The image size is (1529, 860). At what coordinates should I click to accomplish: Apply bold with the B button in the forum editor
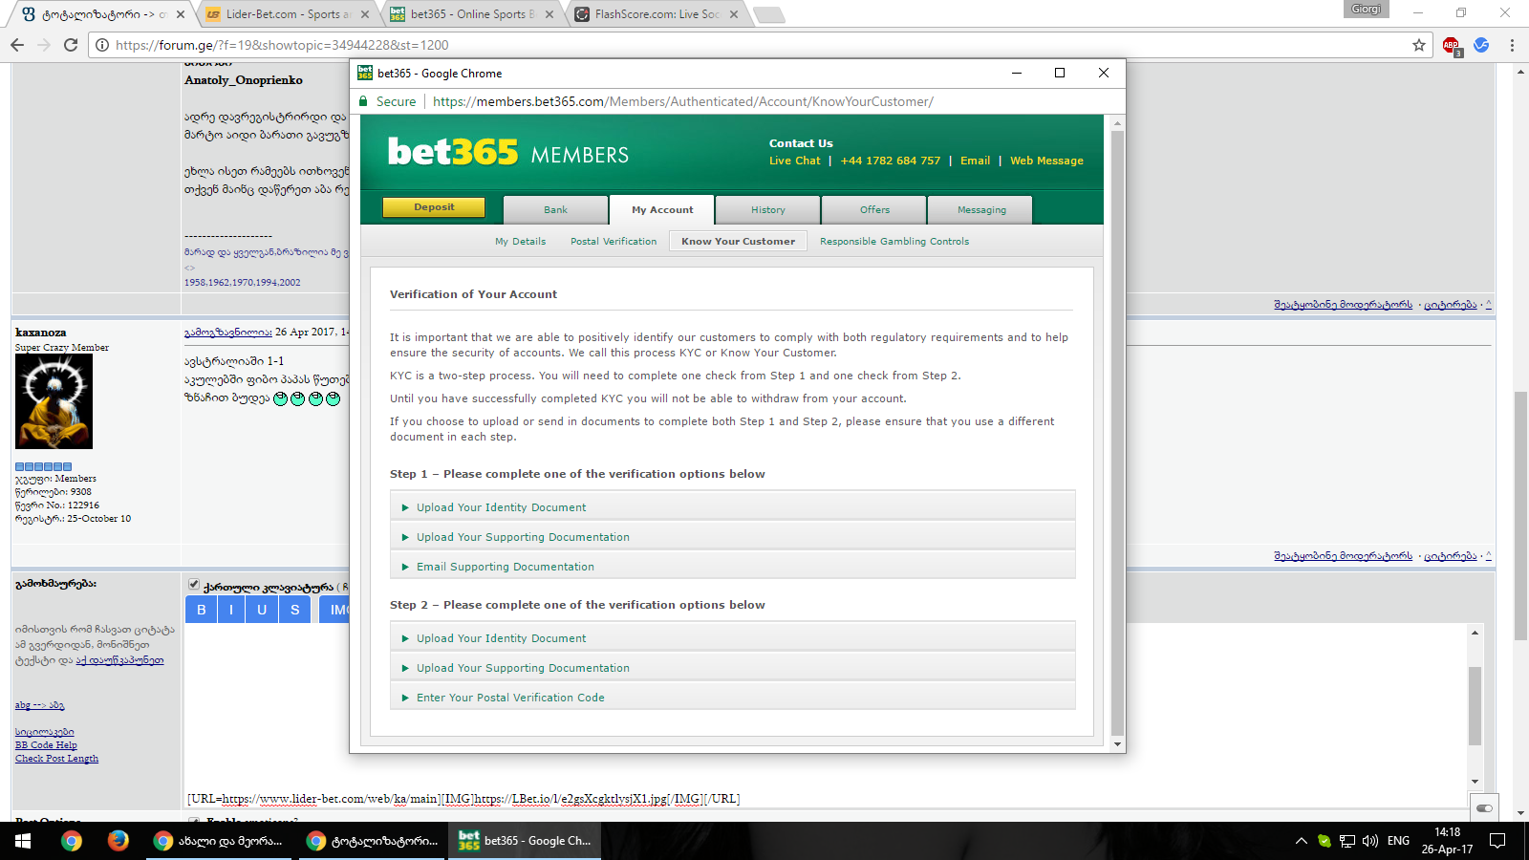[x=201, y=610]
